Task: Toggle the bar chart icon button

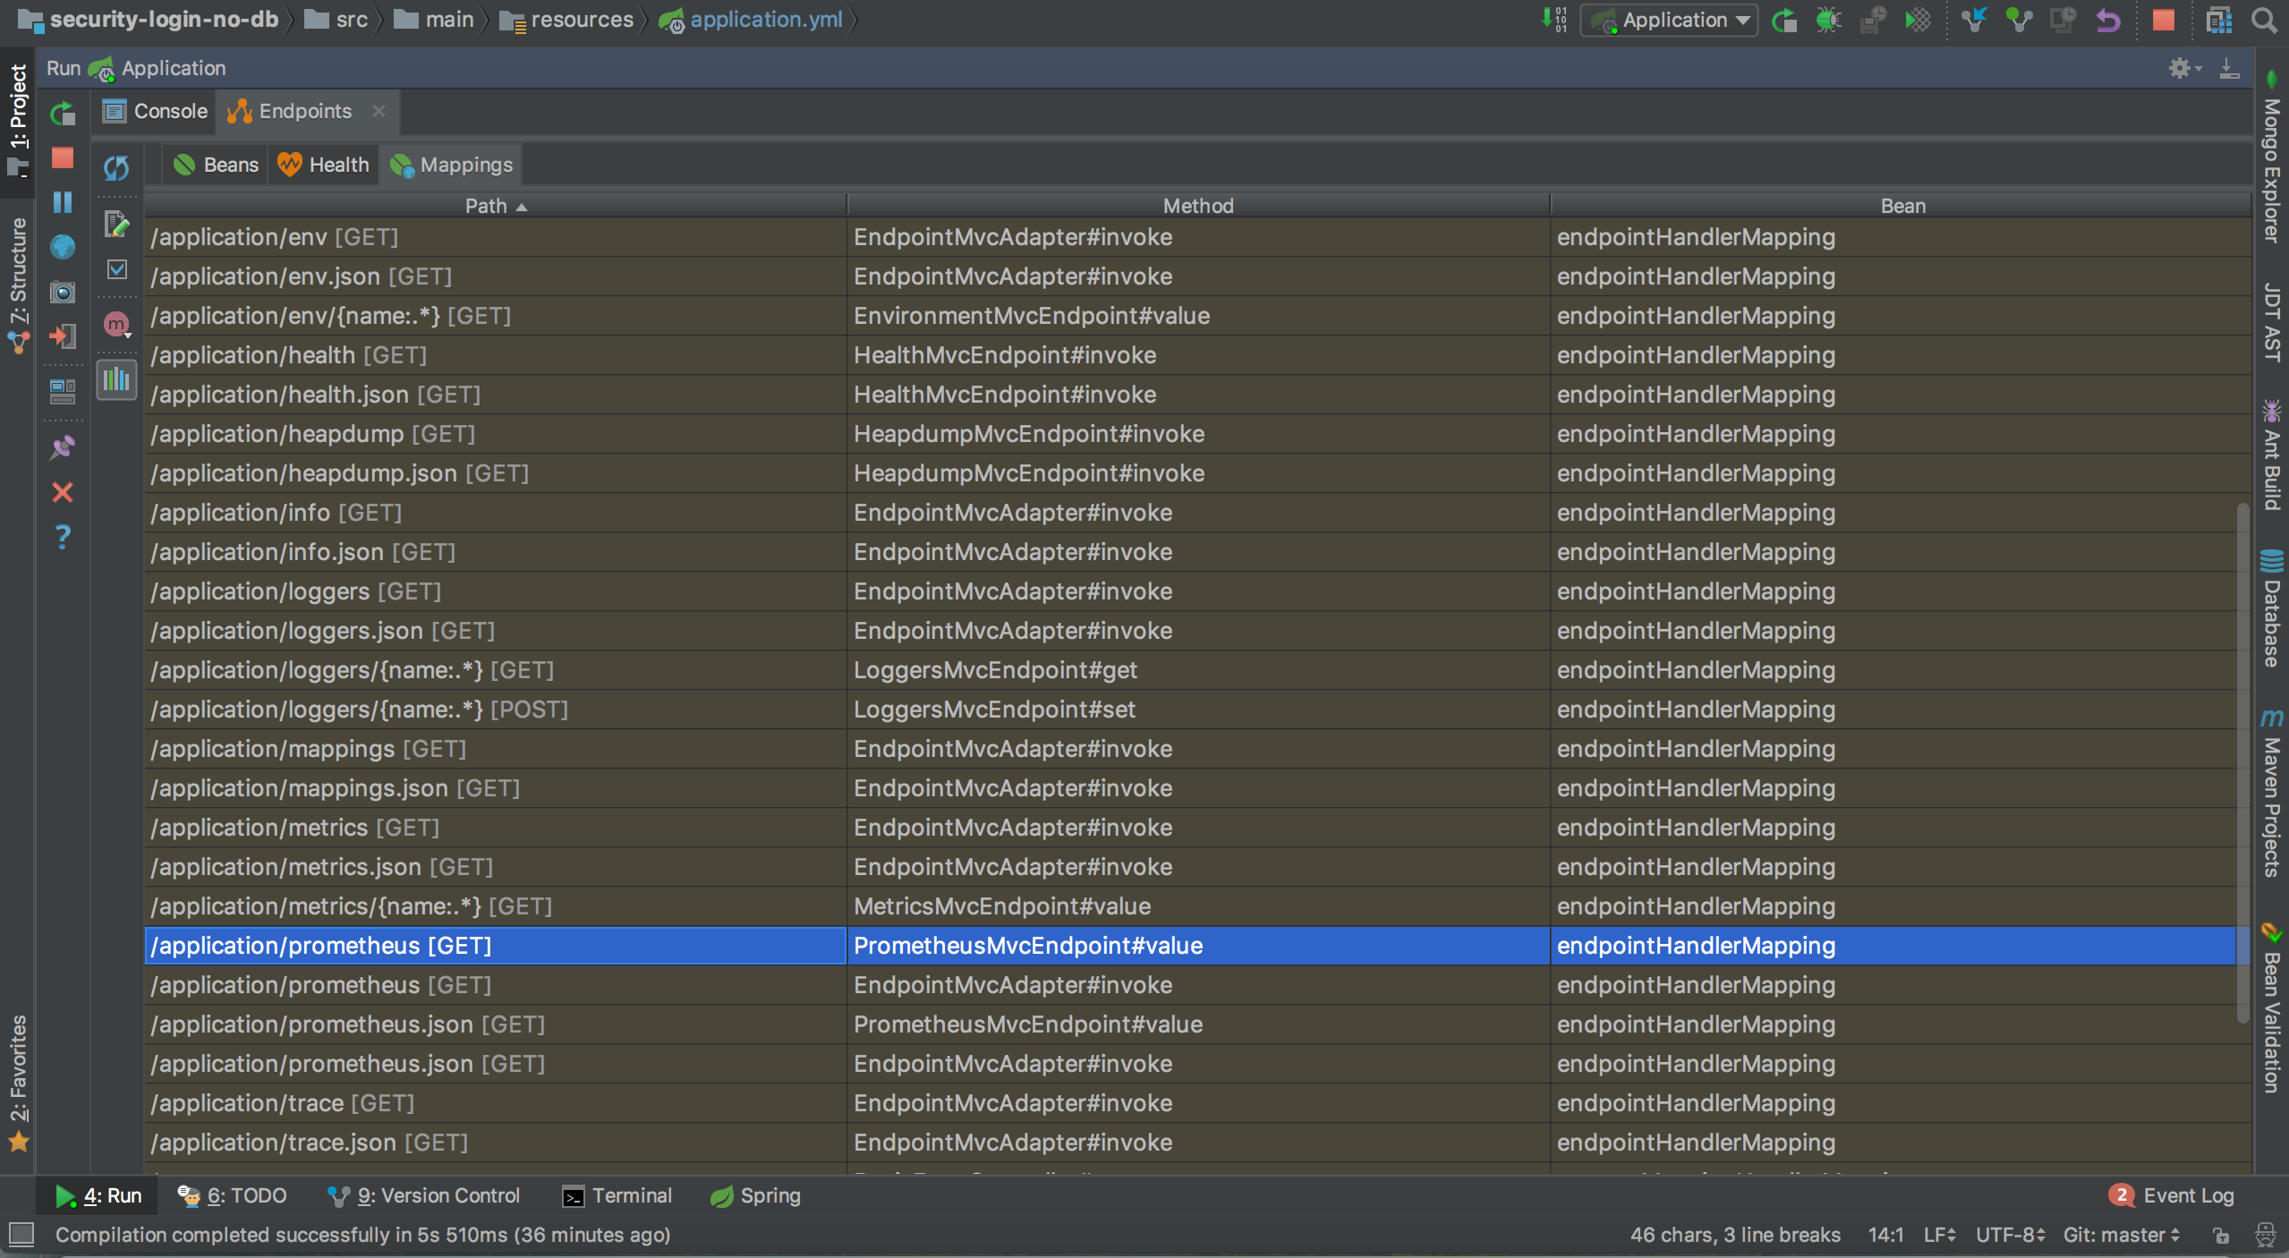Action: pos(116,379)
